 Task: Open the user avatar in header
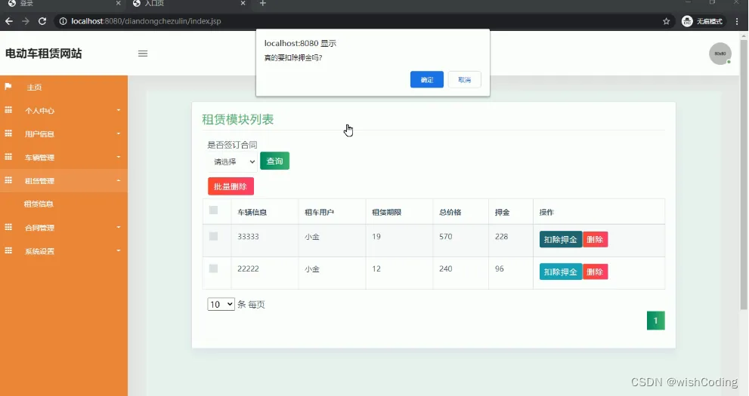720,54
